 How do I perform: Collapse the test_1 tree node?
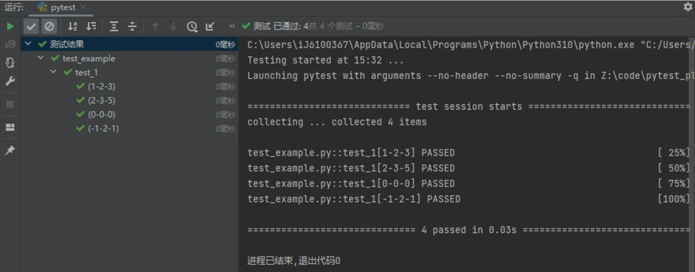pos(53,72)
